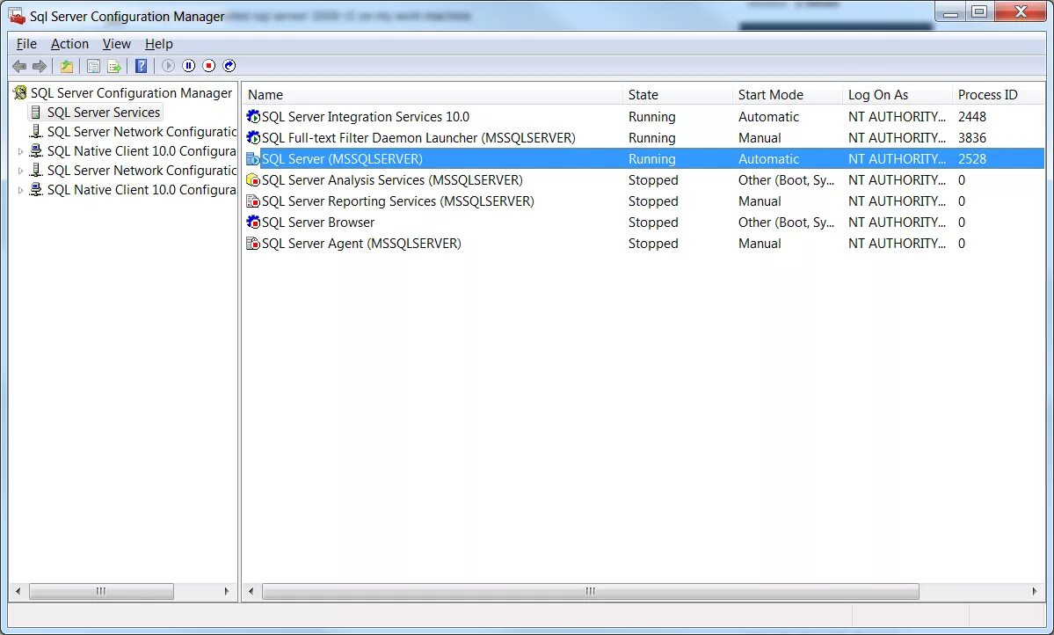1054x635 pixels.
Task: Click the Start Service play icon
Action: (x=168, y=66)
